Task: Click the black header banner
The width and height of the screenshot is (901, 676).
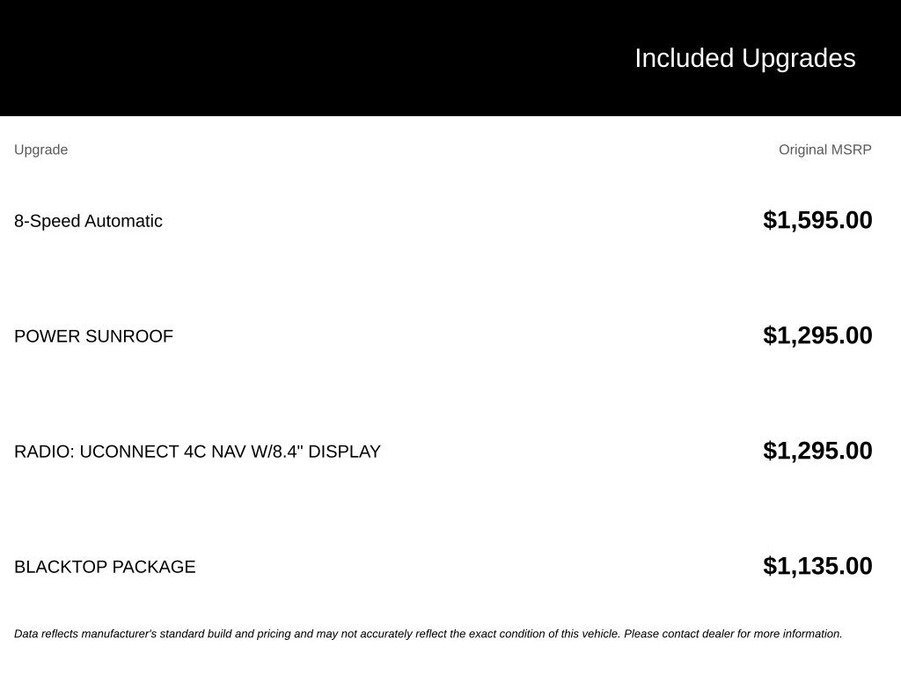Action: click(x=450, y=58)
